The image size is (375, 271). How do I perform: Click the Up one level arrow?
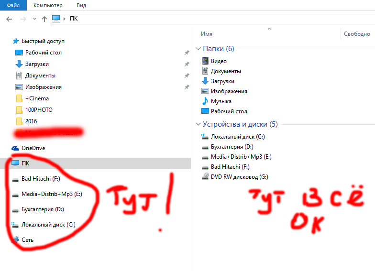click(x=44, y=19)
